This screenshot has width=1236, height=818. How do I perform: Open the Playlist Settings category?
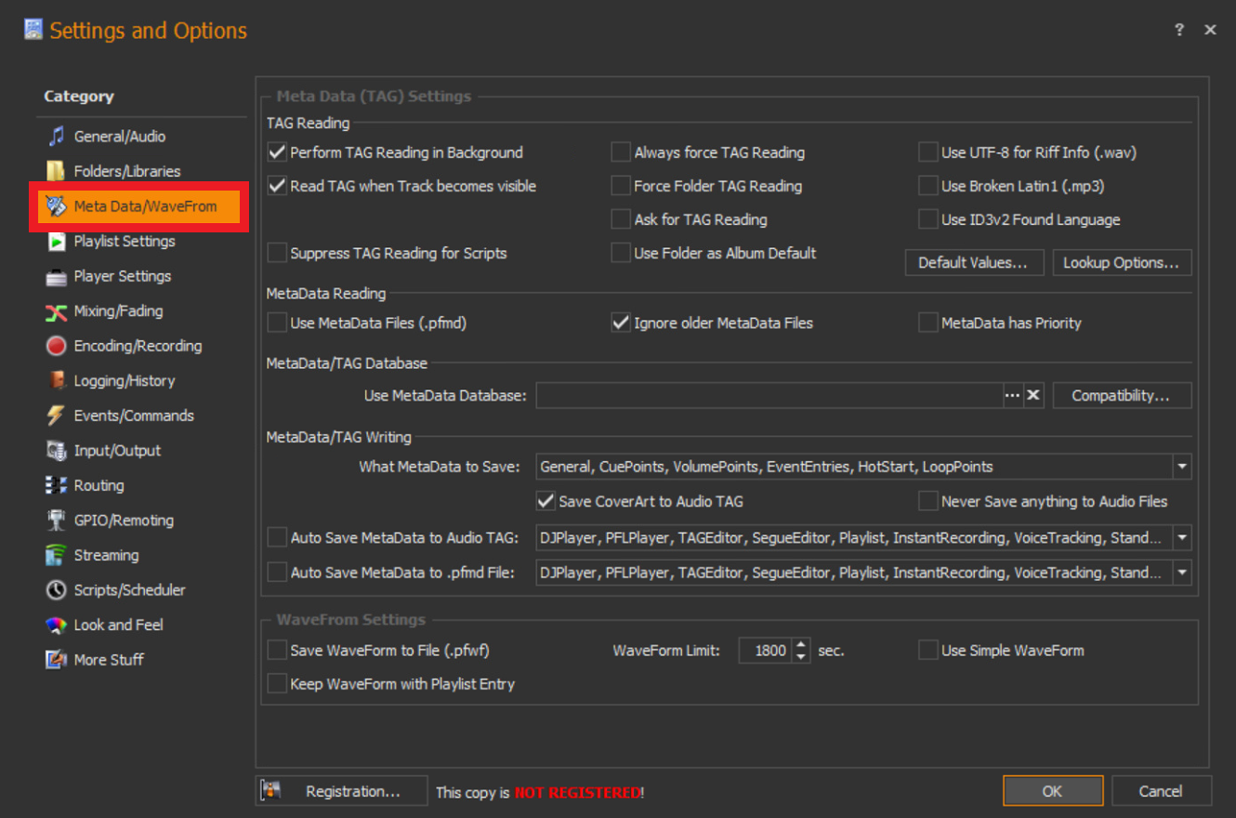[x=124, y=242]
